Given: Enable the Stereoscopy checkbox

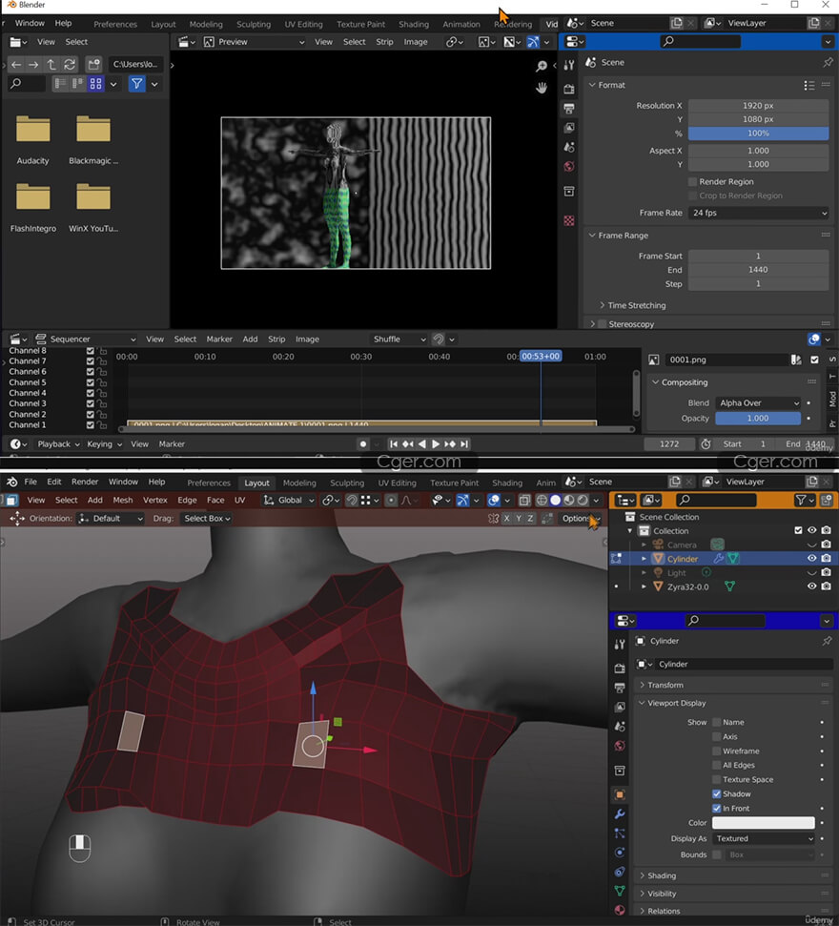Looking at the screenshot, I should click(603, 324).
